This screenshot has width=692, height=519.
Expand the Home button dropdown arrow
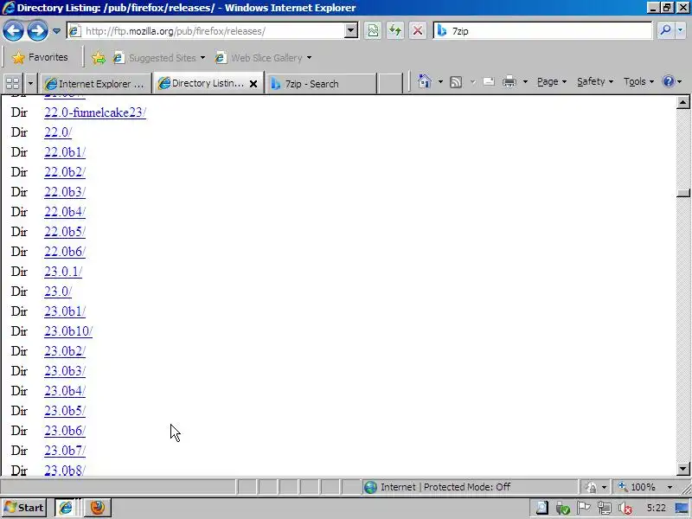(440, 81)
